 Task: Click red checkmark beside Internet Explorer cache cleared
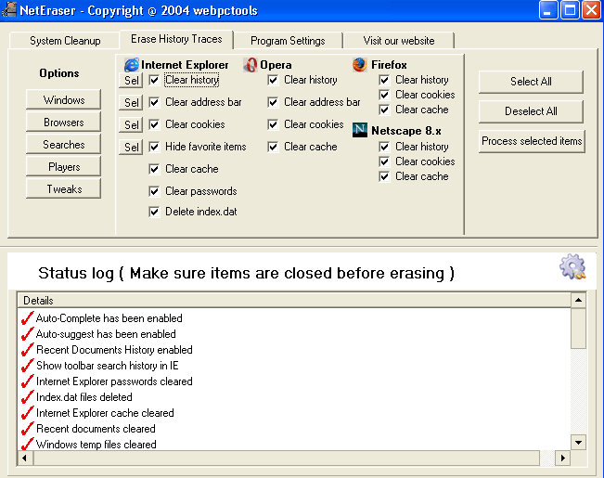pyautogui.click(x=27, y=413)
